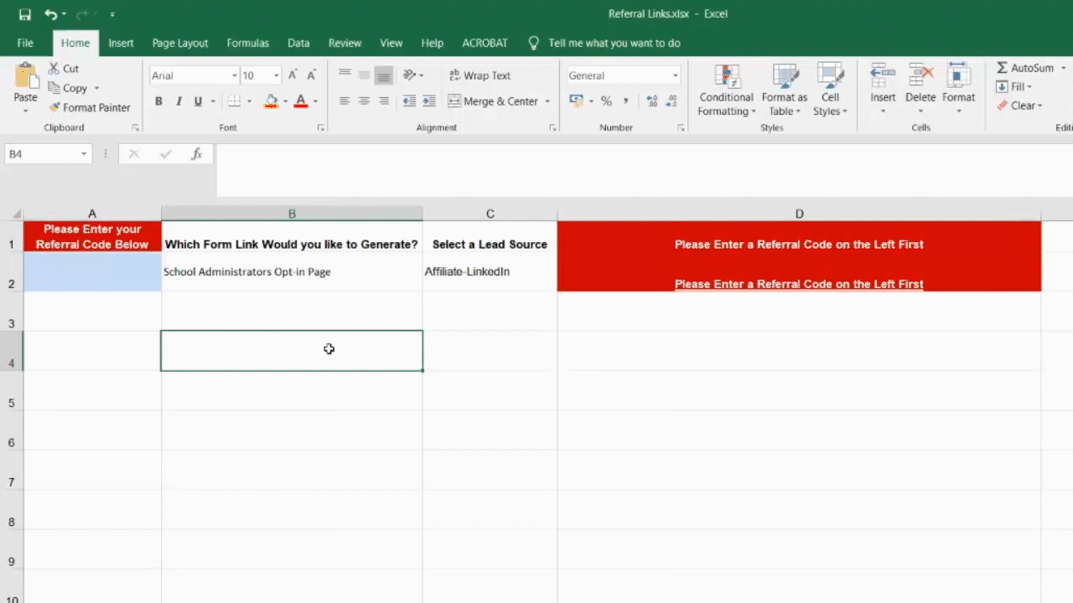Screen dimensions: 1073x603
Task: Click the Format as Table icon
Action: pos(784,77)
